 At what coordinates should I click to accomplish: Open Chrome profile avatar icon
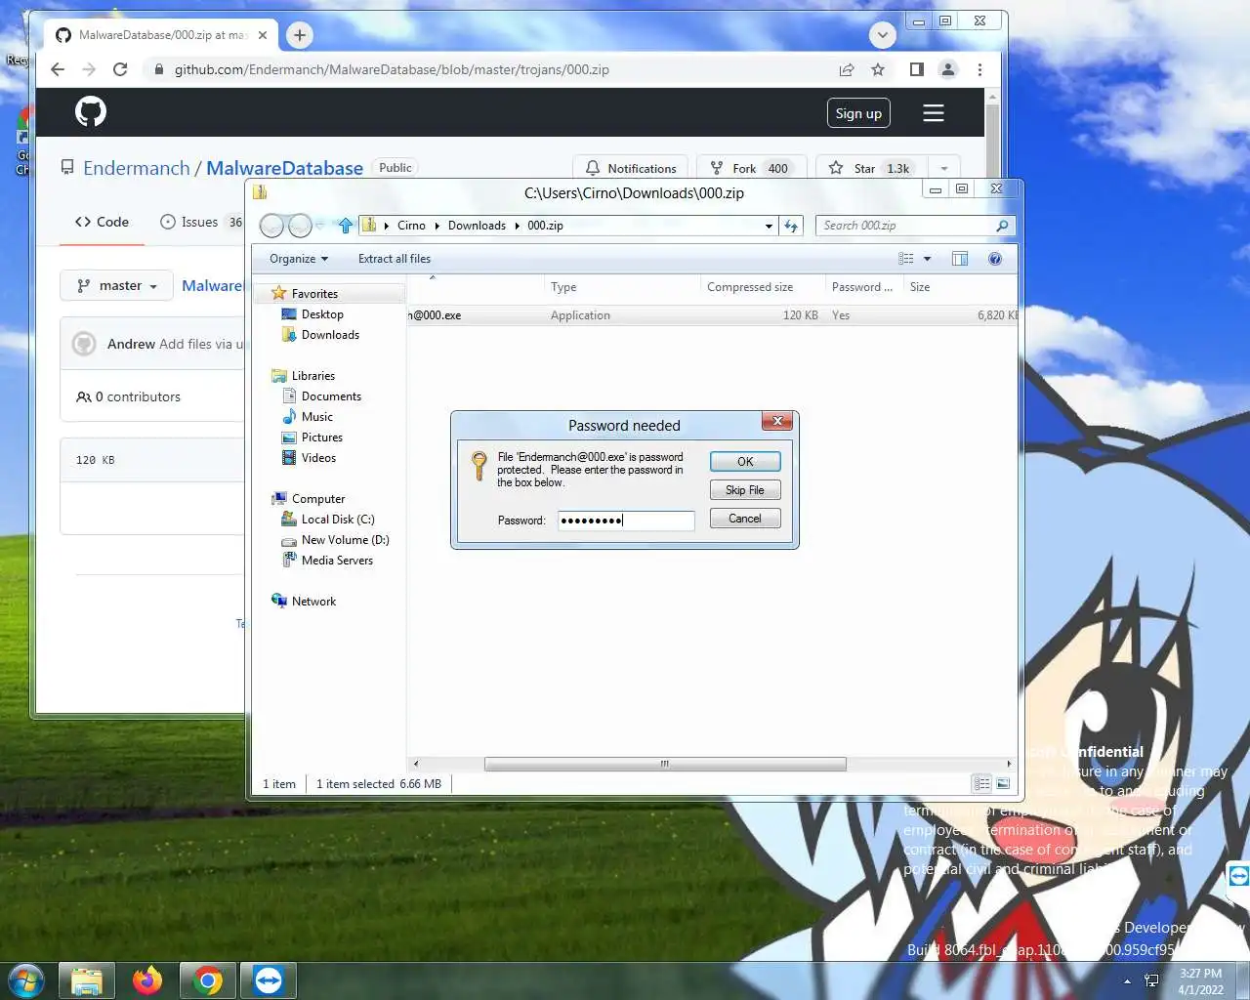point(948,69)
